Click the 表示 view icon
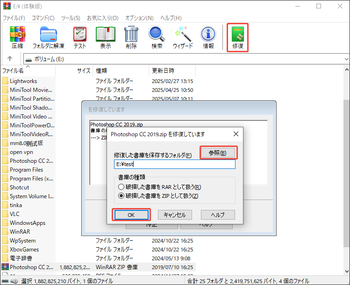 [106, 34]
